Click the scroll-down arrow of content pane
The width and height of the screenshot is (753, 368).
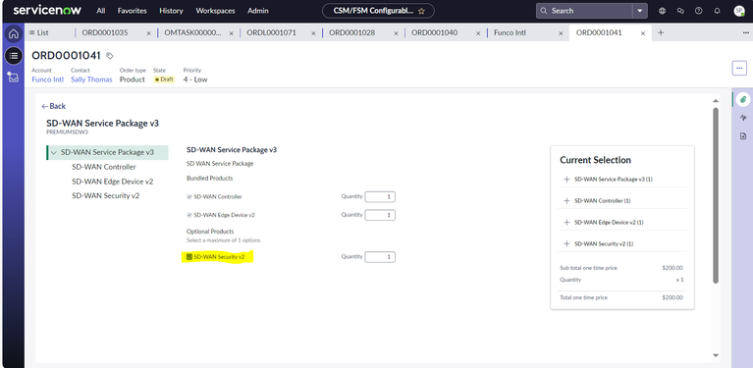[x=716, y=355]
